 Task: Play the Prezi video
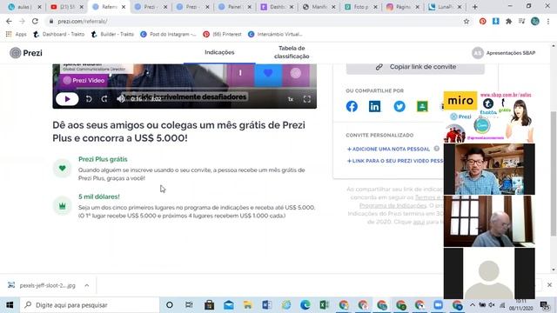point(67,99)
